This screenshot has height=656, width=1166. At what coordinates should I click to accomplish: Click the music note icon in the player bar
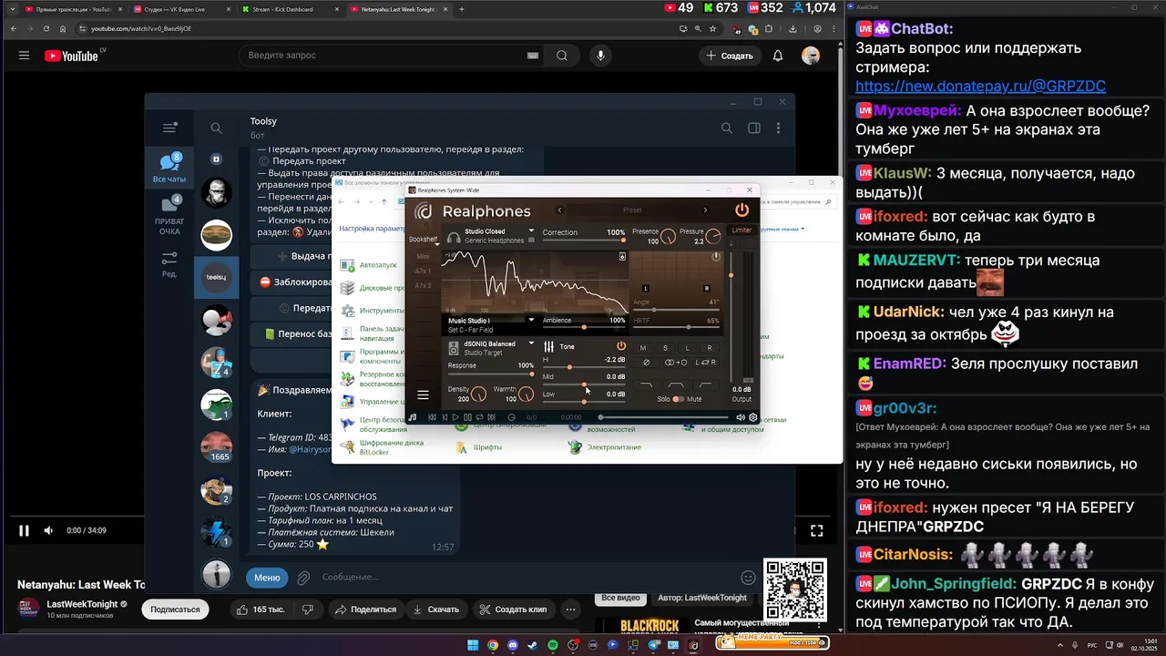click(x=412, y=417)
